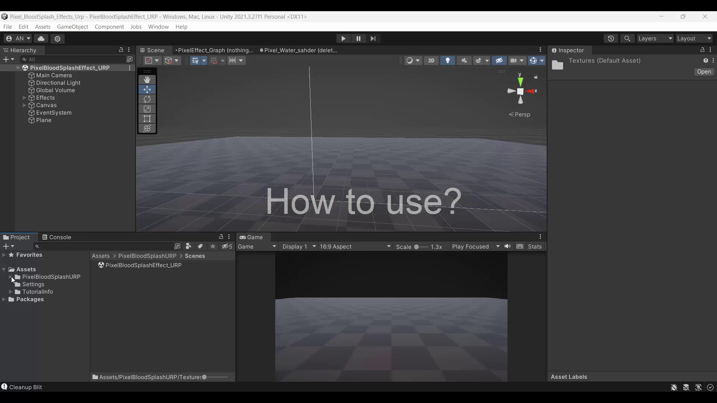Open the cache server status icon
The height and width of the screenshot is (403, 717).
[686, 387]
